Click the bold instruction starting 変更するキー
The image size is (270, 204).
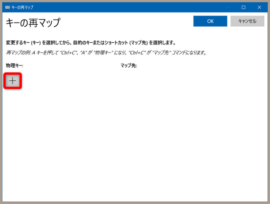[91, 43]
